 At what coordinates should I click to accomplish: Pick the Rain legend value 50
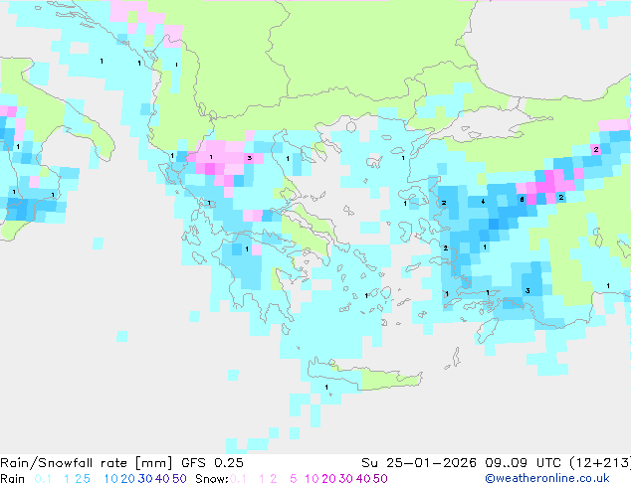179,479
